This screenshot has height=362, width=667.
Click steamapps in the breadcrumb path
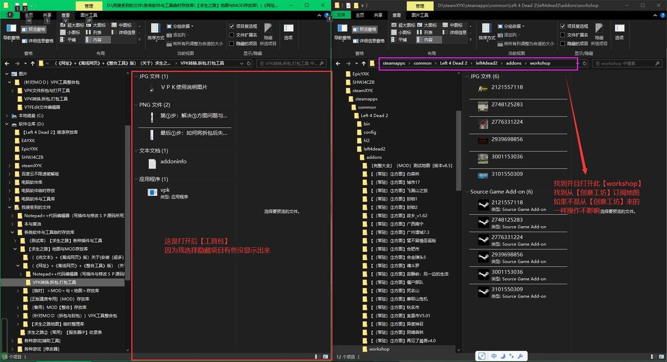pos(393,63)
